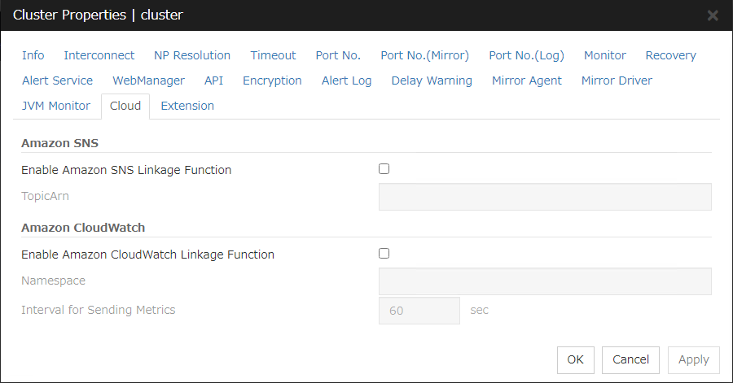The image size is (733, 383).
Task: Click the OK button
Action: point(576,359)
